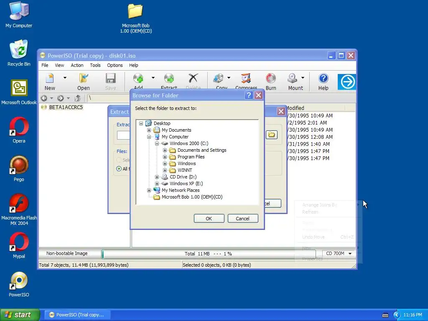Click the browse folder icon in Extract dialog

pyautogui.click(x=272, y=135)
